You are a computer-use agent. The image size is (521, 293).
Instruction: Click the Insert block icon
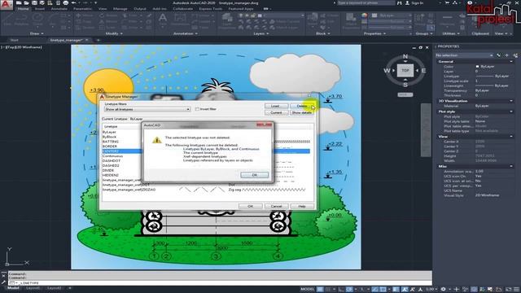[x=313, y=20]
